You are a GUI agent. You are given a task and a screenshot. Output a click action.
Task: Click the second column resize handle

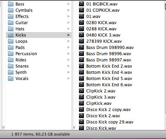(x=74, y=127)
